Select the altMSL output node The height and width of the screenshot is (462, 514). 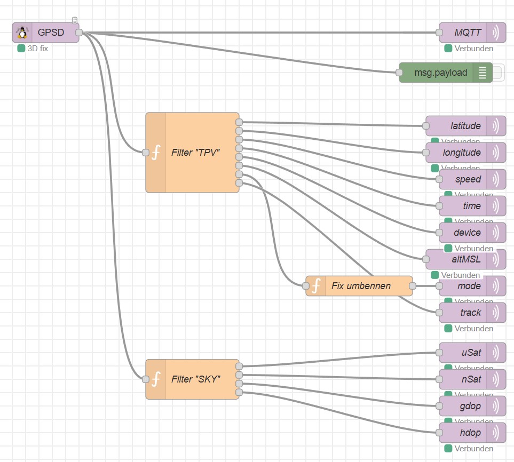coord(462,259)
